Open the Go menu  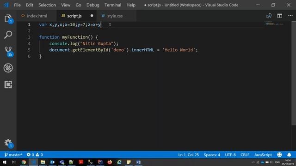click(x=78, y=5)
